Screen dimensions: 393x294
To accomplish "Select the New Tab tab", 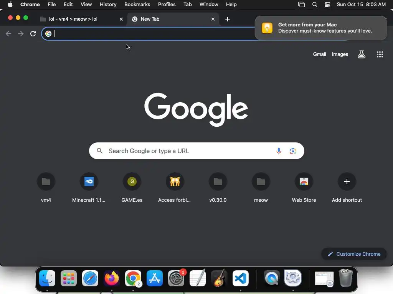I will tap(173, 19).
